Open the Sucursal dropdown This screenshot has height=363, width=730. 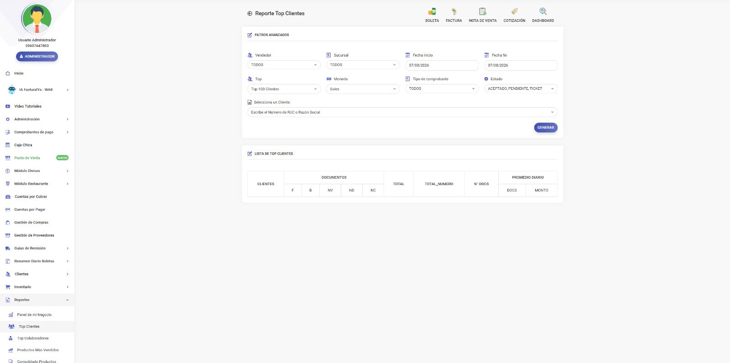[363, 65]
